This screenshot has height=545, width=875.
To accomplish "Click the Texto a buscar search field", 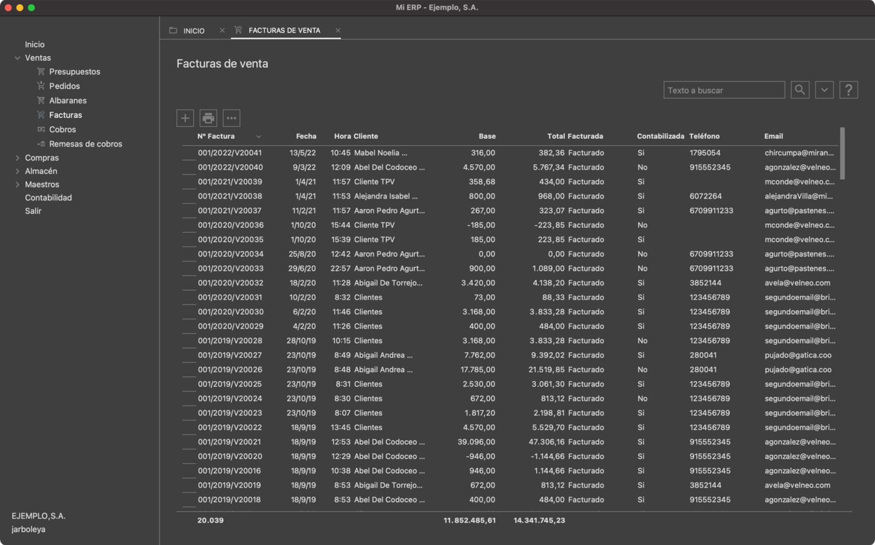I will 724,90.
